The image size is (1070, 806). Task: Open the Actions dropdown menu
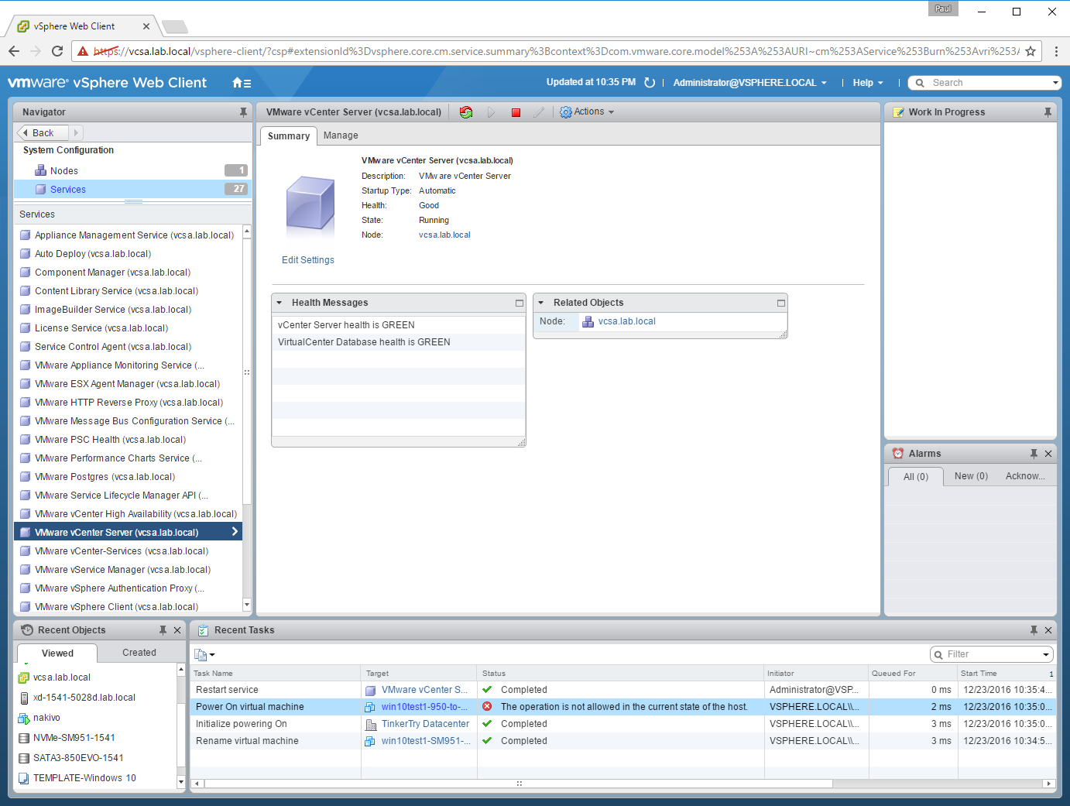coord(587,112)
